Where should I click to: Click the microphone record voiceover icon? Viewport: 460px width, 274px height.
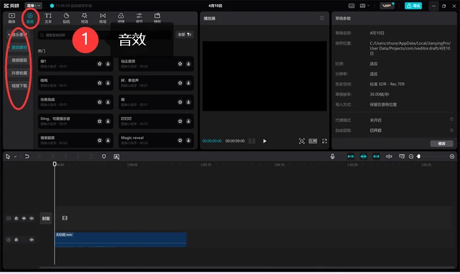(333, 156)
